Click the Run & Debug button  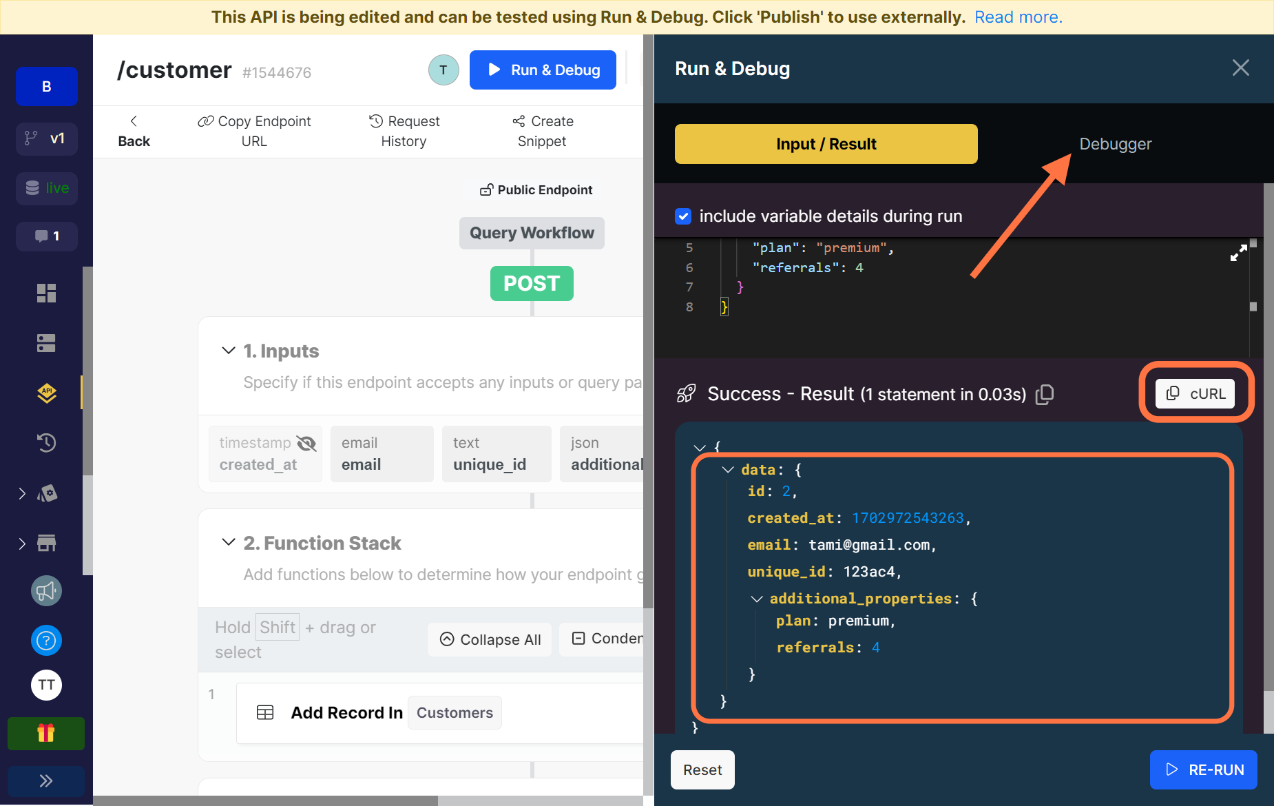(x=543, y=70)
